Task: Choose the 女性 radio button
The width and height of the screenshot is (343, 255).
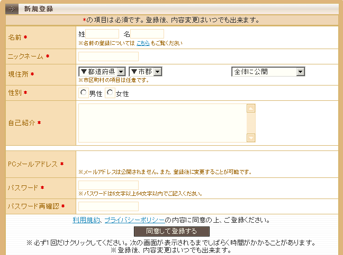Action: [x=110, y=93]
